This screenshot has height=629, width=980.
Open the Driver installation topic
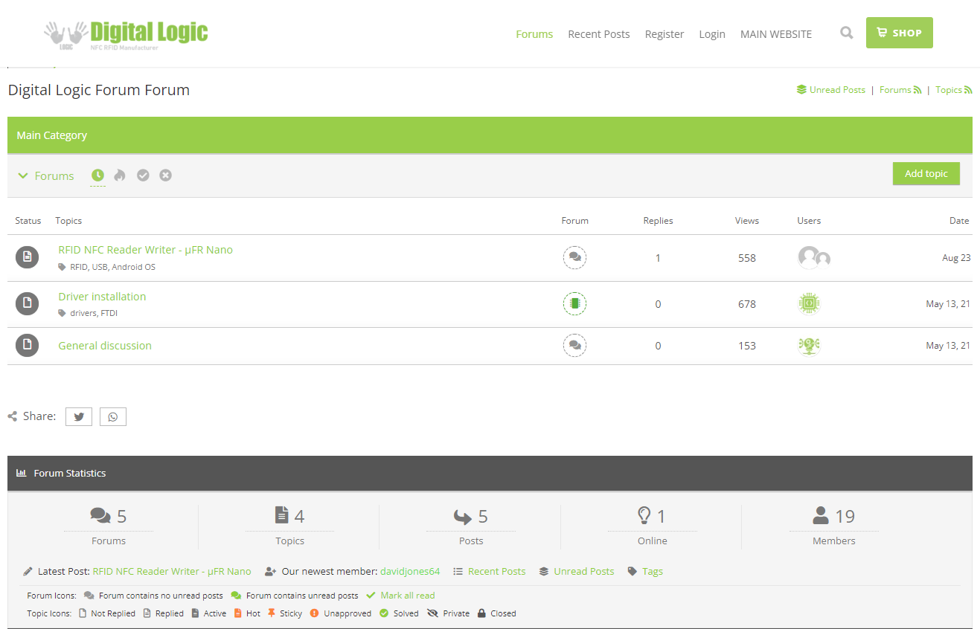click(102, 297)
